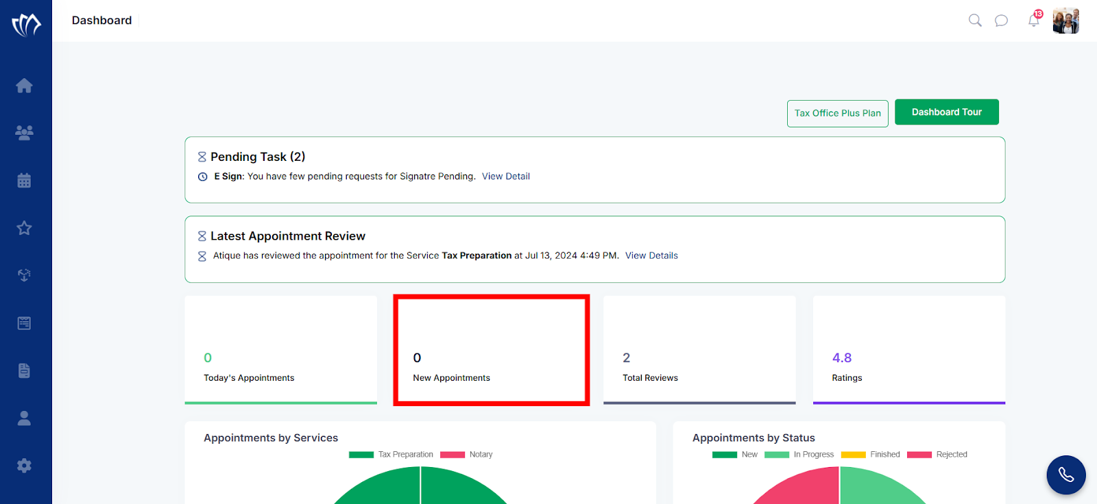Image resolution: width=1097 pixels, height=504 pixels.
Task: Start the Dashboard Tour
Action: tap(947, 112)
